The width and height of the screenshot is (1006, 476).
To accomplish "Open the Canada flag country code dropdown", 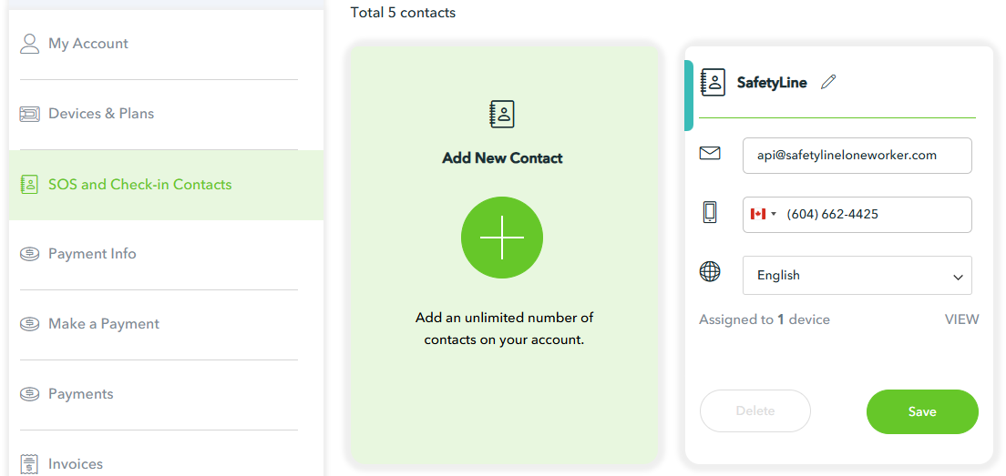I will pos(763,214).
